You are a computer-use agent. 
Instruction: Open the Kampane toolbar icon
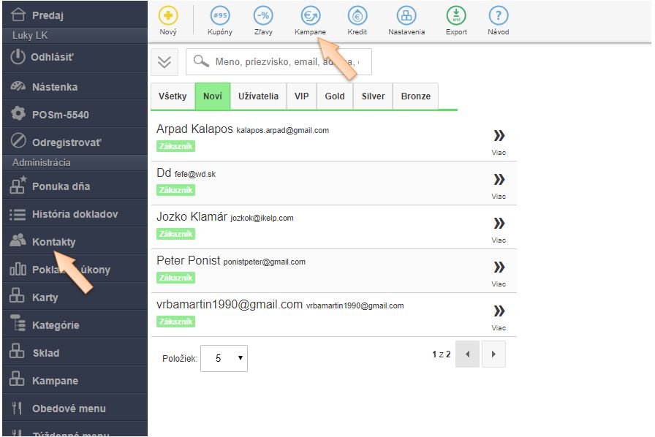tap(311, 16)
